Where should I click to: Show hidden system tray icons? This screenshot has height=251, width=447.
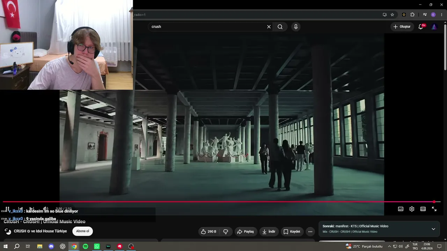389,246
